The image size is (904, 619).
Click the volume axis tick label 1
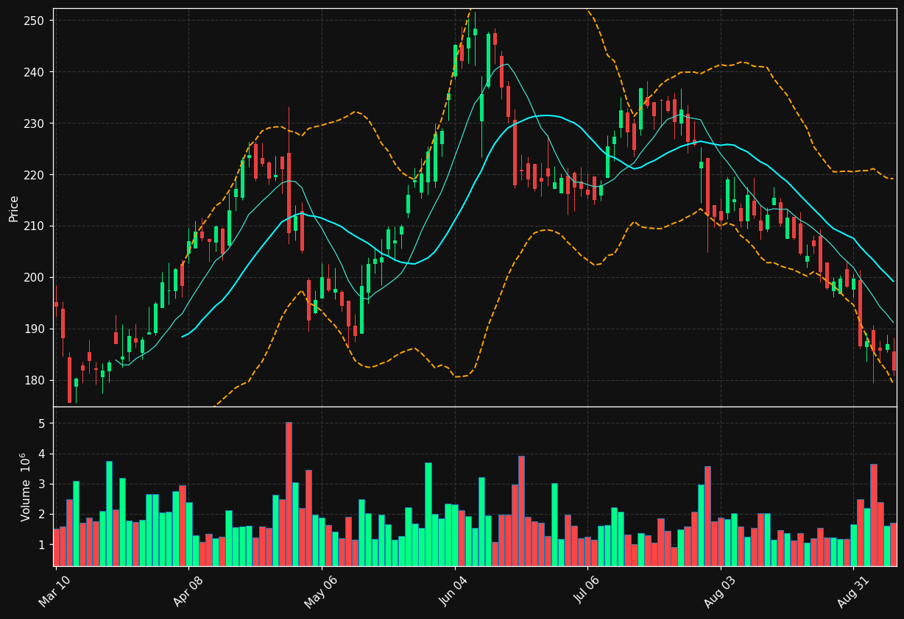41,545
